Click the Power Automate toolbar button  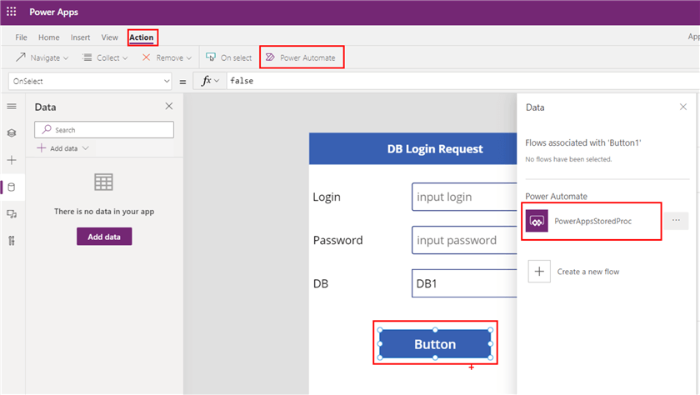(x=301, y=57)
